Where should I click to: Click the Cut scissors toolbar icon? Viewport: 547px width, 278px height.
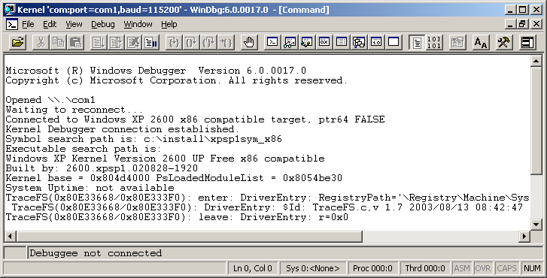coord(41,42)
